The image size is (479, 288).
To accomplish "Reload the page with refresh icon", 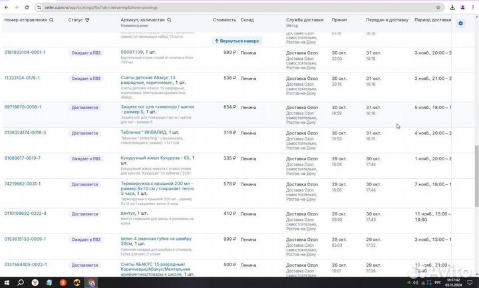I will 26,7.
